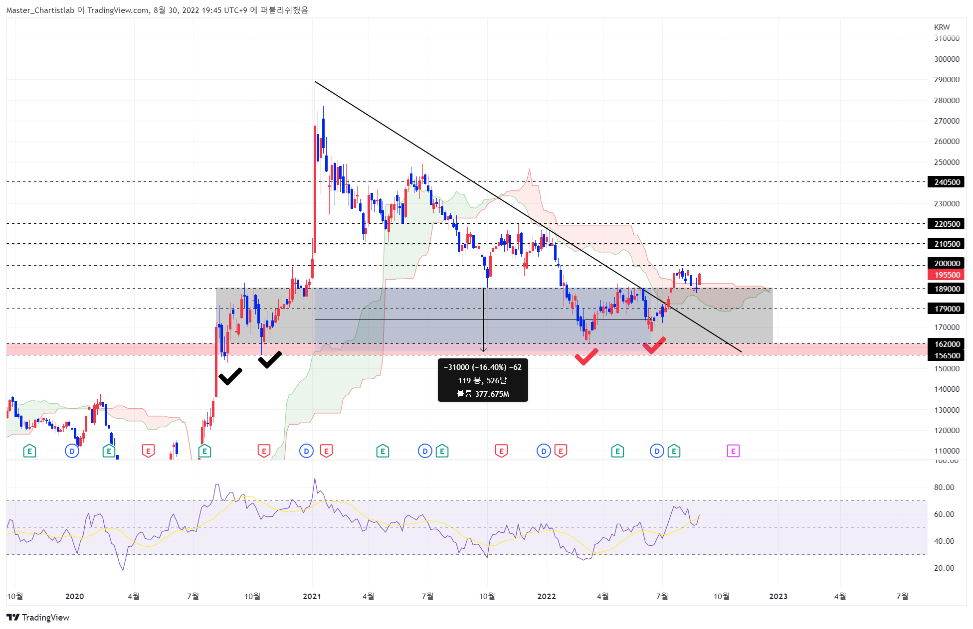The image size is (973, 629).
Task: Click green earnings E marker of April 2022
Action: [617, 452]
